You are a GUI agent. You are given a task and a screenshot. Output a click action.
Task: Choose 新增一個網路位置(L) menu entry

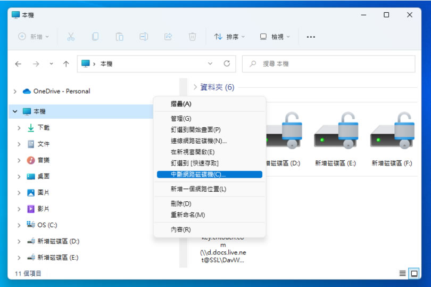(210, 189)
